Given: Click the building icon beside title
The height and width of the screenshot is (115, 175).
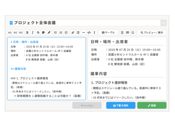Looking at the screenshot, I should tap(11, 23).
